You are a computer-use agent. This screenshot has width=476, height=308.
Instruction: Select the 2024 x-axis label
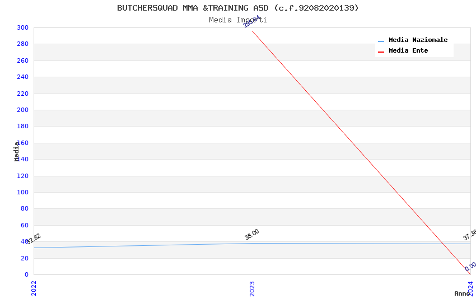[470, 288]
